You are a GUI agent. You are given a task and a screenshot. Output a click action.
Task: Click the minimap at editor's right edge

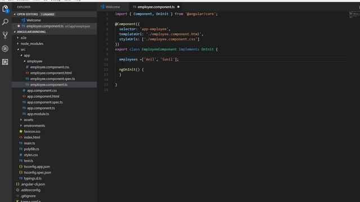(354, 15)
